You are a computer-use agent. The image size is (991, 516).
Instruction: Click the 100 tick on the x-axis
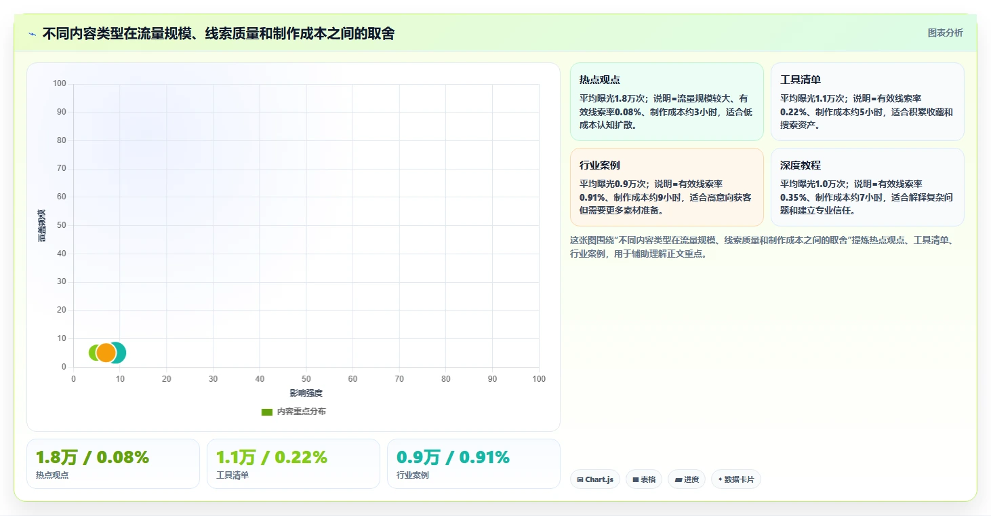pos(539,379)
